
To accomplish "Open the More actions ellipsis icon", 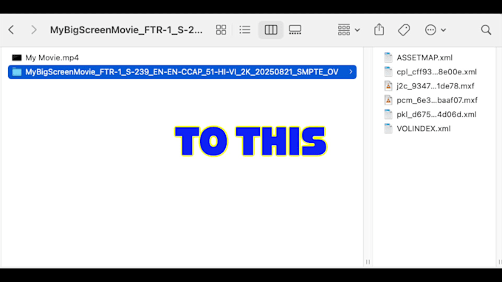I will (x=430, y=29).
